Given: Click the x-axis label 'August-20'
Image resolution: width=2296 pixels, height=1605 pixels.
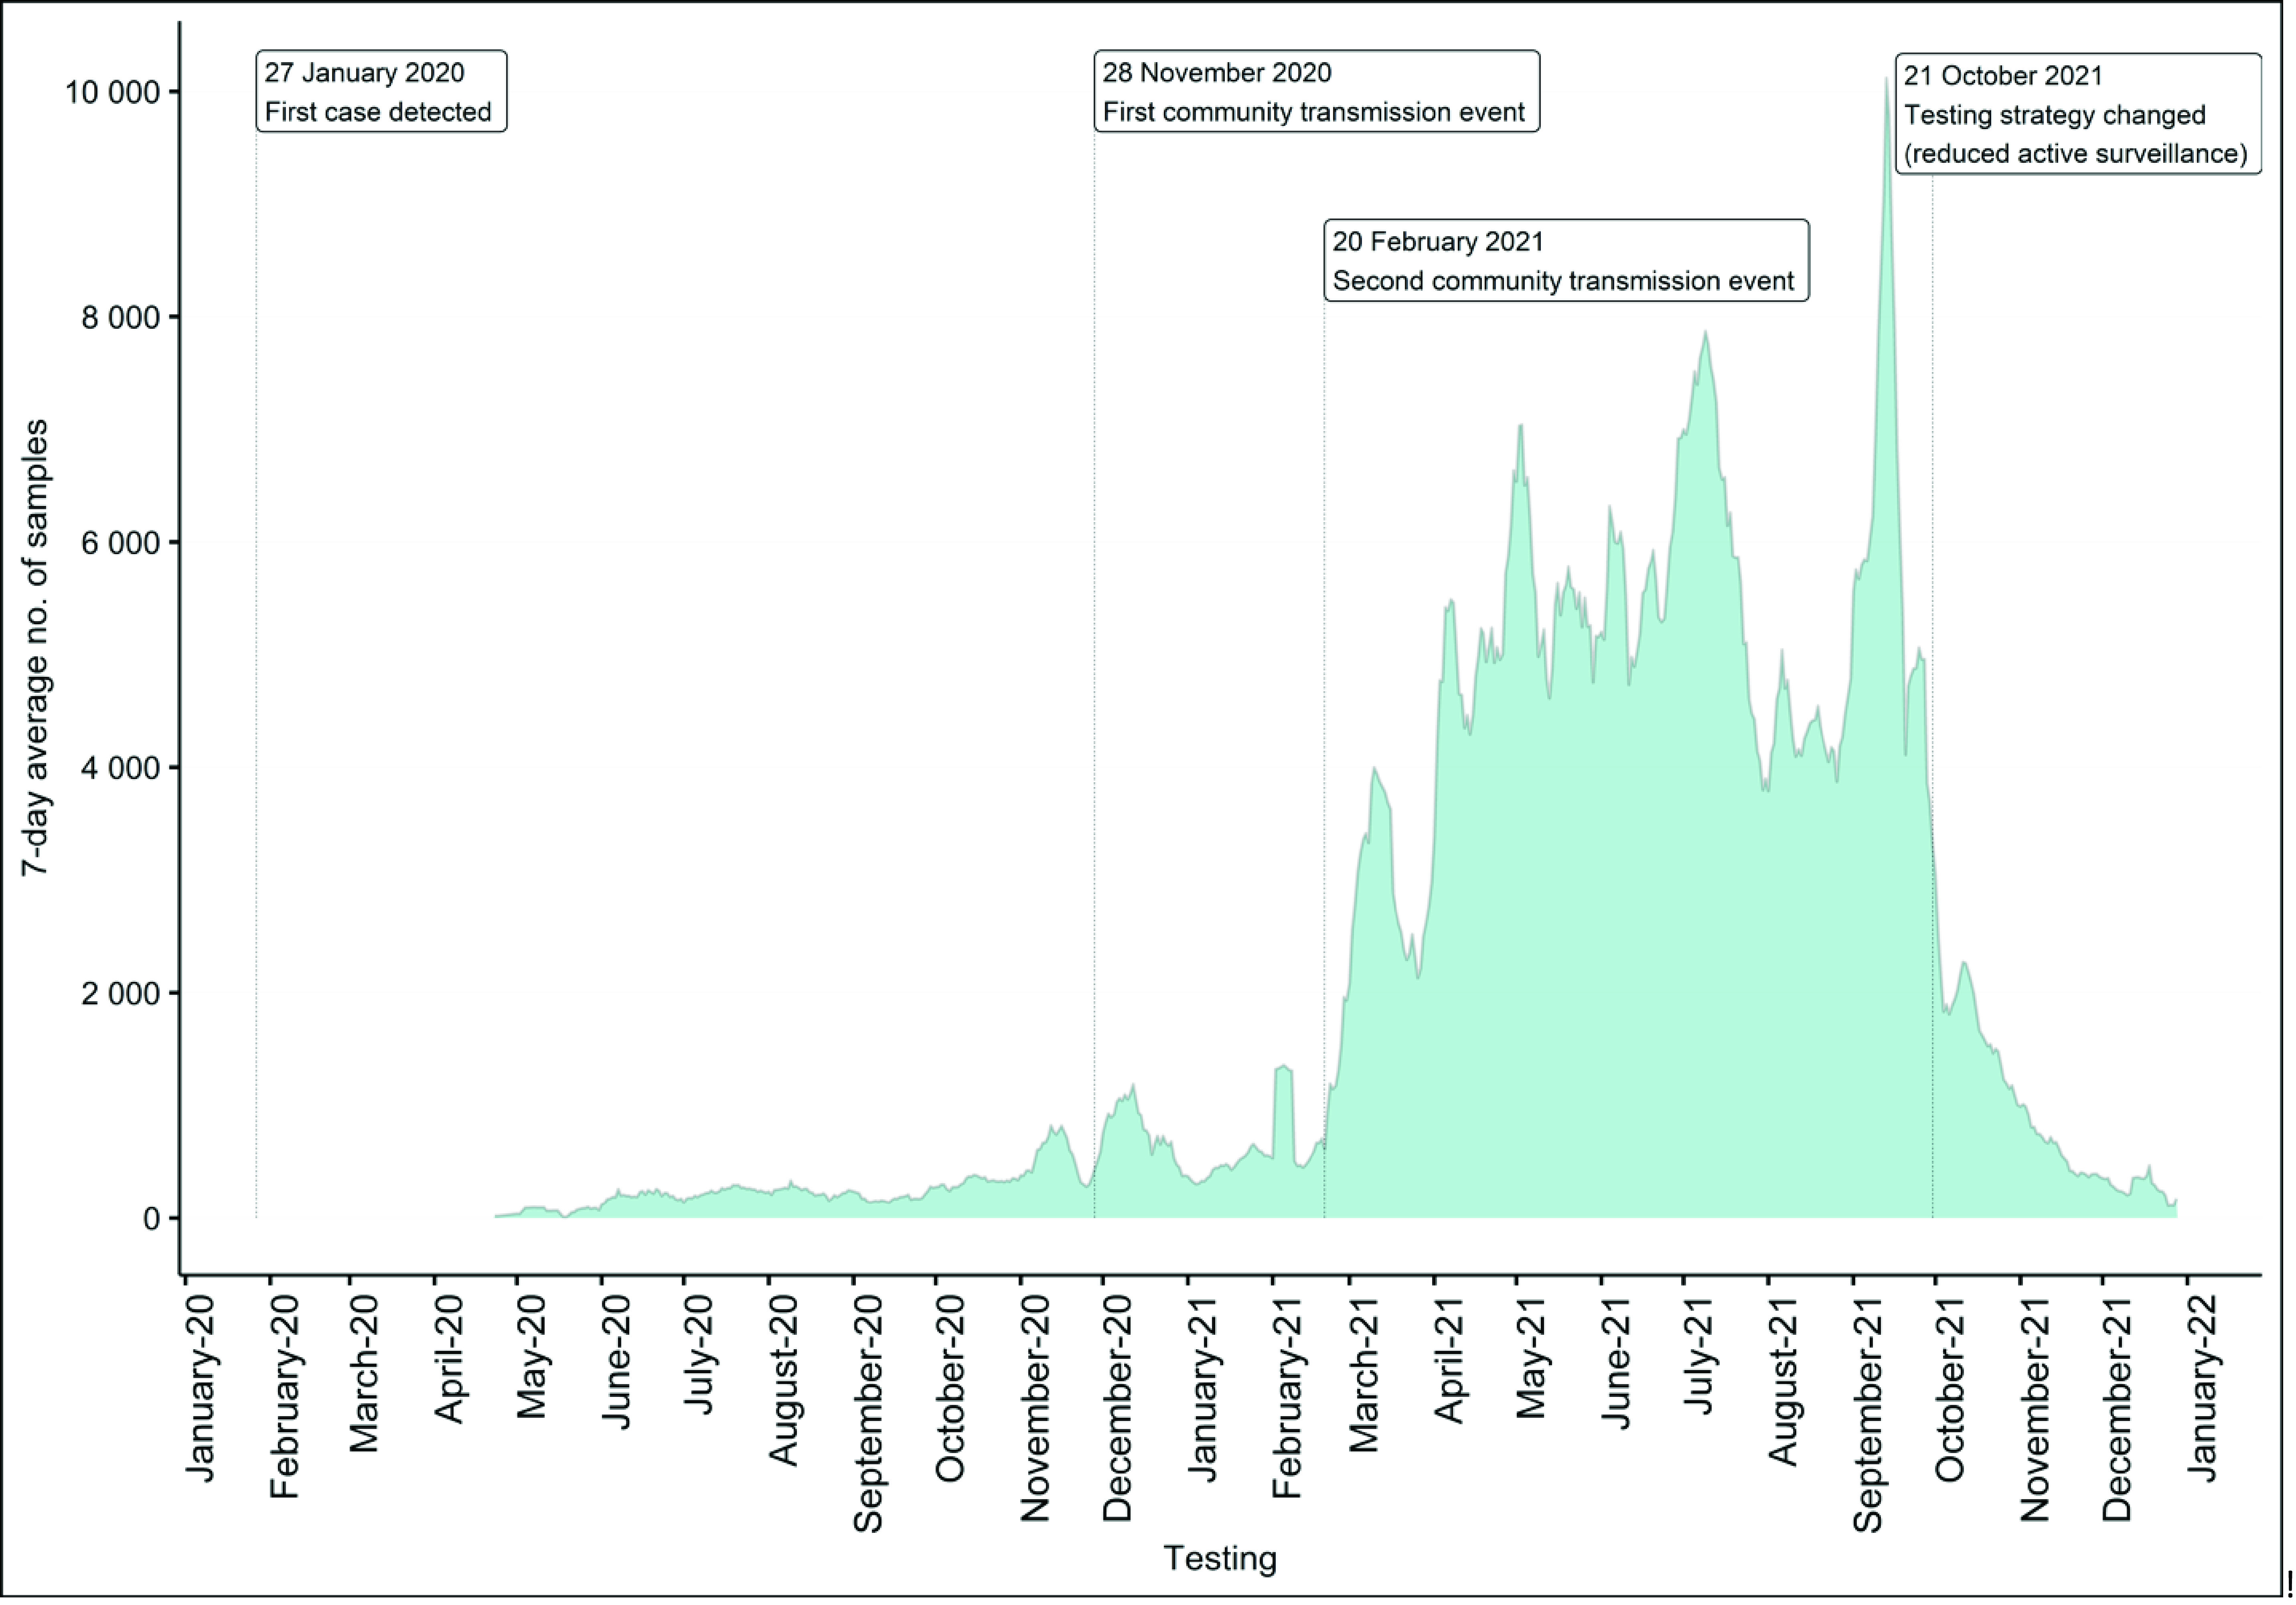Looking at the screenshot, I should [x=785, y=1380].
